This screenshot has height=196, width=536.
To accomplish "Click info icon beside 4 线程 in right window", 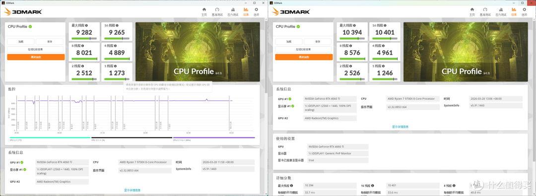I will coord(383,46).
